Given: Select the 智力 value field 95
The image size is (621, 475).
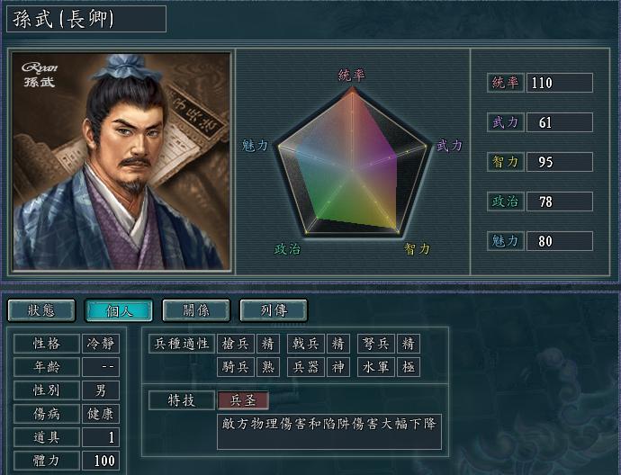Looking at the screenshot, I should 559,162.
